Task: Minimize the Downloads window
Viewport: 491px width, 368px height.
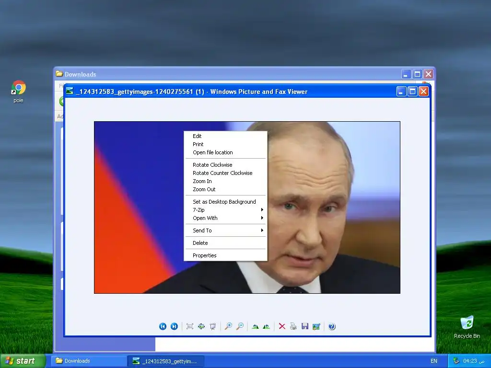Action: 406,74
